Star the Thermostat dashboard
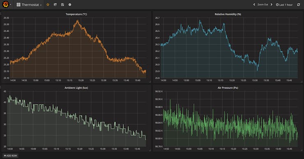 [x=48, y=5]
